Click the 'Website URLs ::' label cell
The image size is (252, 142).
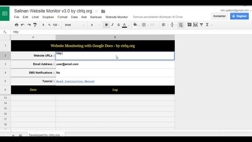[x=33, y=56]
